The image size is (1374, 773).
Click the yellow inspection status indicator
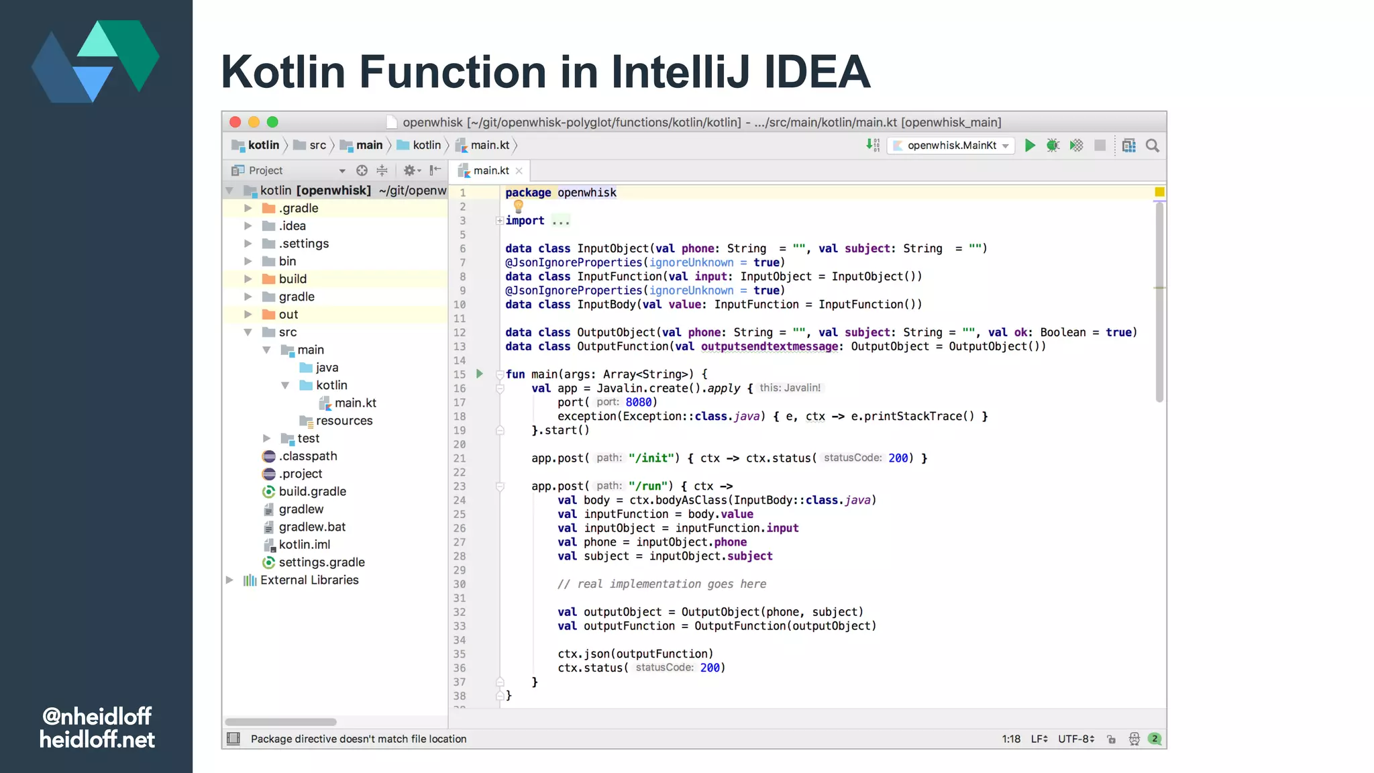[1159, 192]
